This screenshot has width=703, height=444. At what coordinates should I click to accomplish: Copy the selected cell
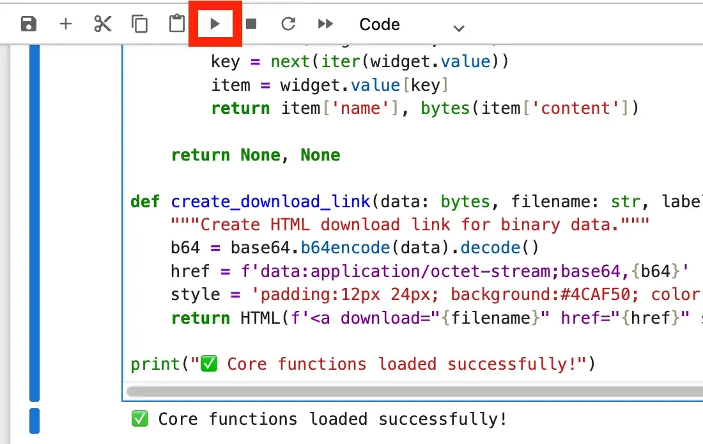tap(139, 24)
